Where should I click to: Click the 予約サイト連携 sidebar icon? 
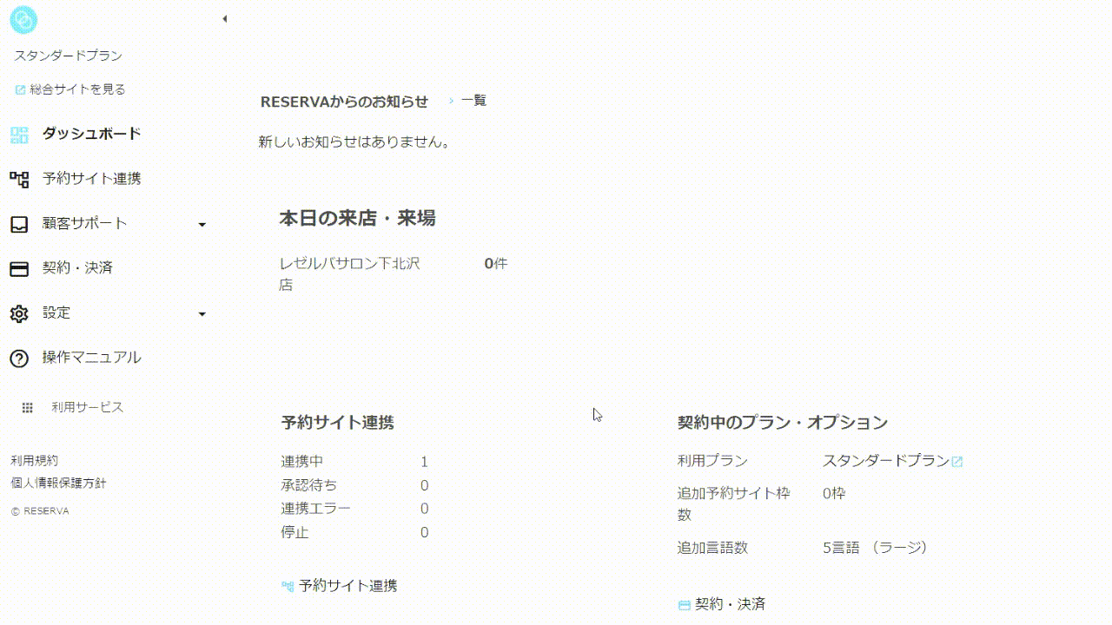tap(19, 179)
